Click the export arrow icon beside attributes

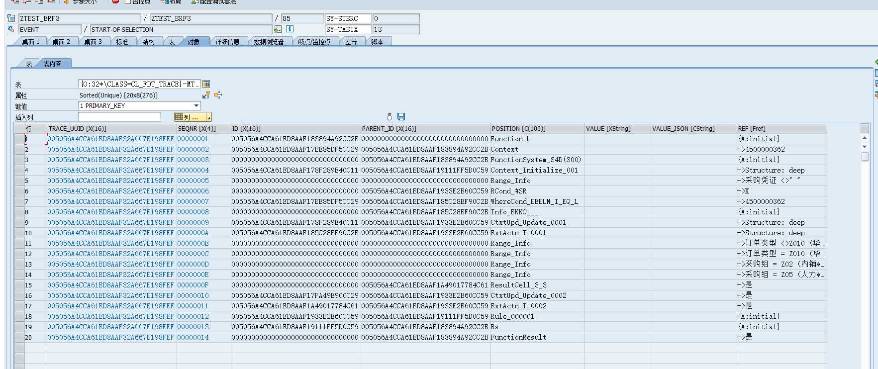[x=218, y=94]
